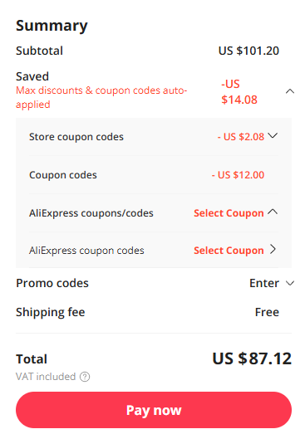
Task: Click the Max discounts auto-applied notice
Action: (x=101, y=97)
